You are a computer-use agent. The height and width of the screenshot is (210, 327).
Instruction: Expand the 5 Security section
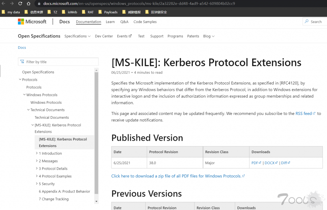[37, 184]
